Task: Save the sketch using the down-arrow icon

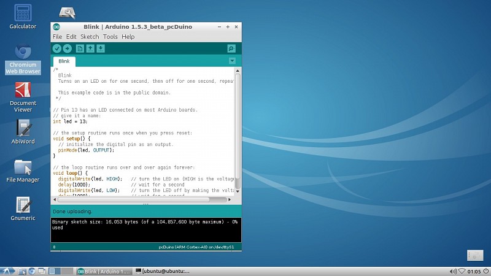Action: tap(101, 48)
